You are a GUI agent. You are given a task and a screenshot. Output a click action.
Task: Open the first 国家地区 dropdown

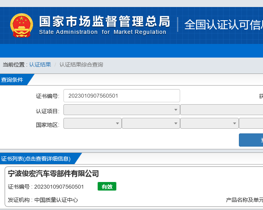(92, 123)
